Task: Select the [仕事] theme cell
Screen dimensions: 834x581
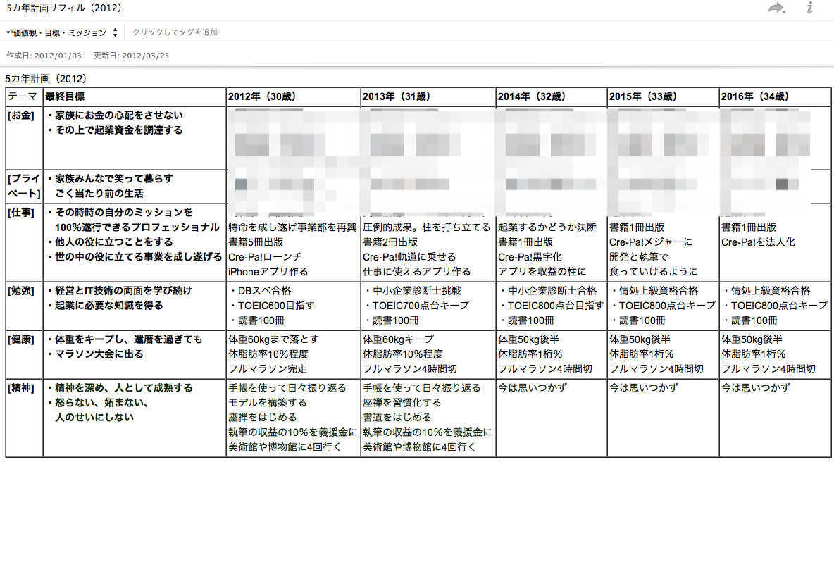Action: [x=21, y=213]
